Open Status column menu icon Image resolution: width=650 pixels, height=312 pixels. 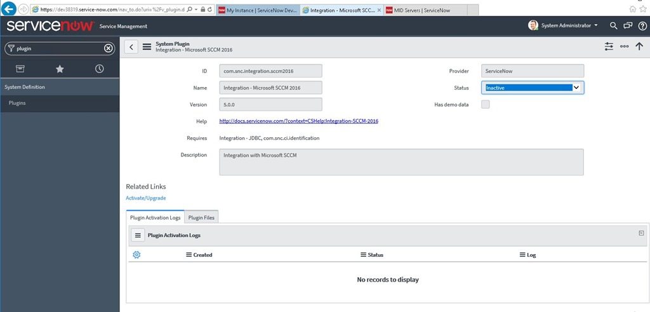[x=363, y=255]
